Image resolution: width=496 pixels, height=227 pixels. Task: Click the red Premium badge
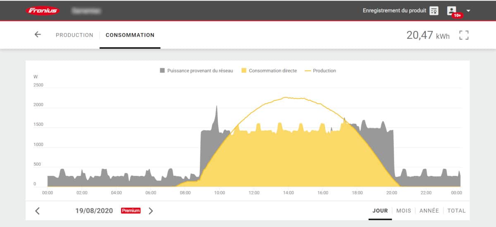[x=131, y=210]
